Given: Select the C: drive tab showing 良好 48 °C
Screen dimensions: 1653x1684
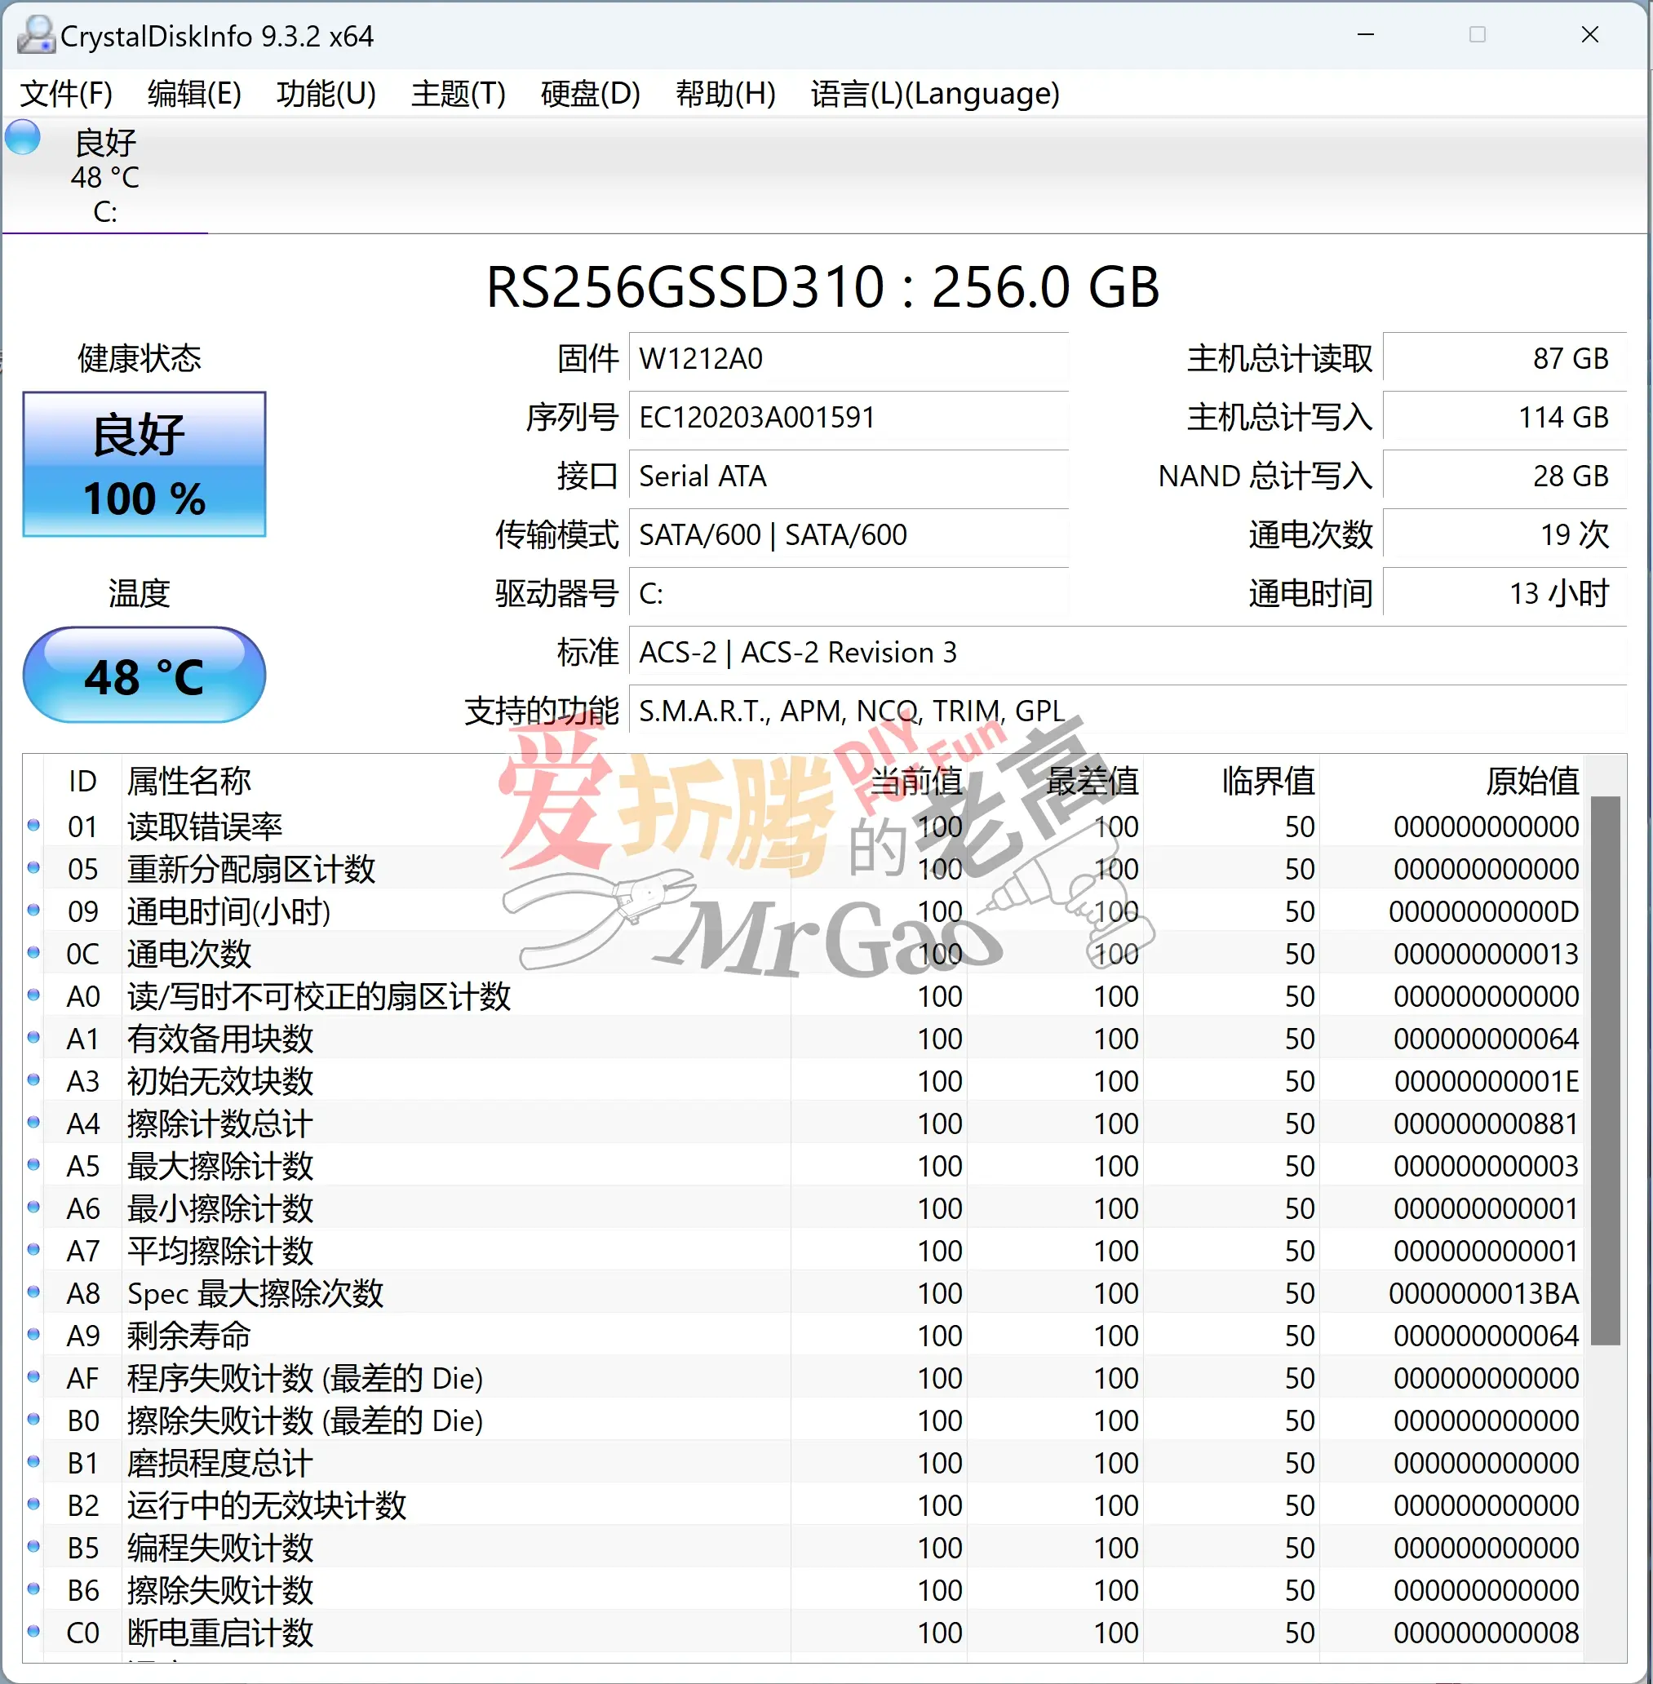Looking at the screenshot, I should tap(105, 176).
